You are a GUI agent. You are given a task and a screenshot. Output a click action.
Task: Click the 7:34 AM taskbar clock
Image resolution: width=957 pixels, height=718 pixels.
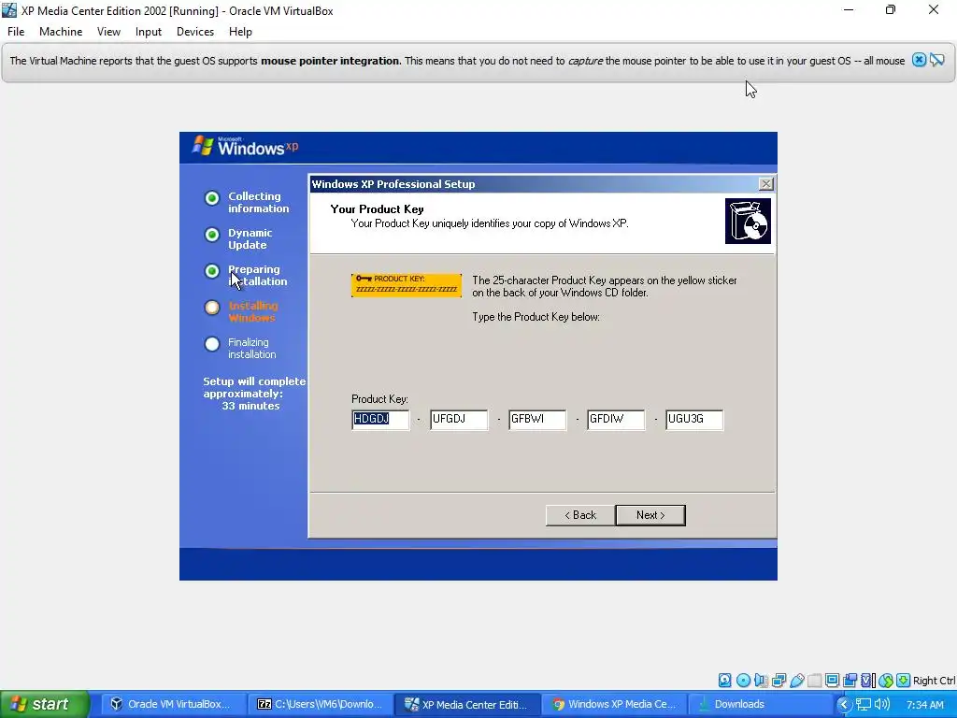[925, 705]
